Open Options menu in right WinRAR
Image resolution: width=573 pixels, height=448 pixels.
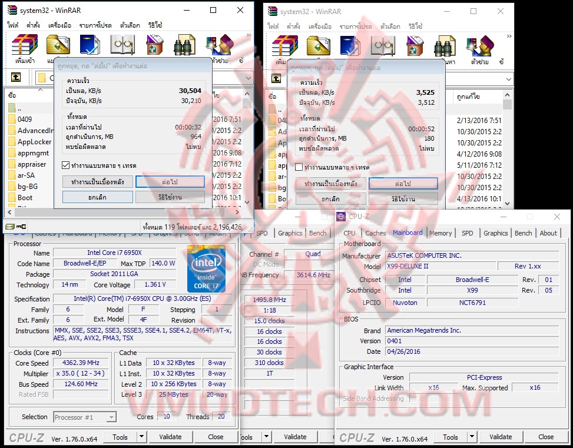pyautogui.click(x=390, y=26)
